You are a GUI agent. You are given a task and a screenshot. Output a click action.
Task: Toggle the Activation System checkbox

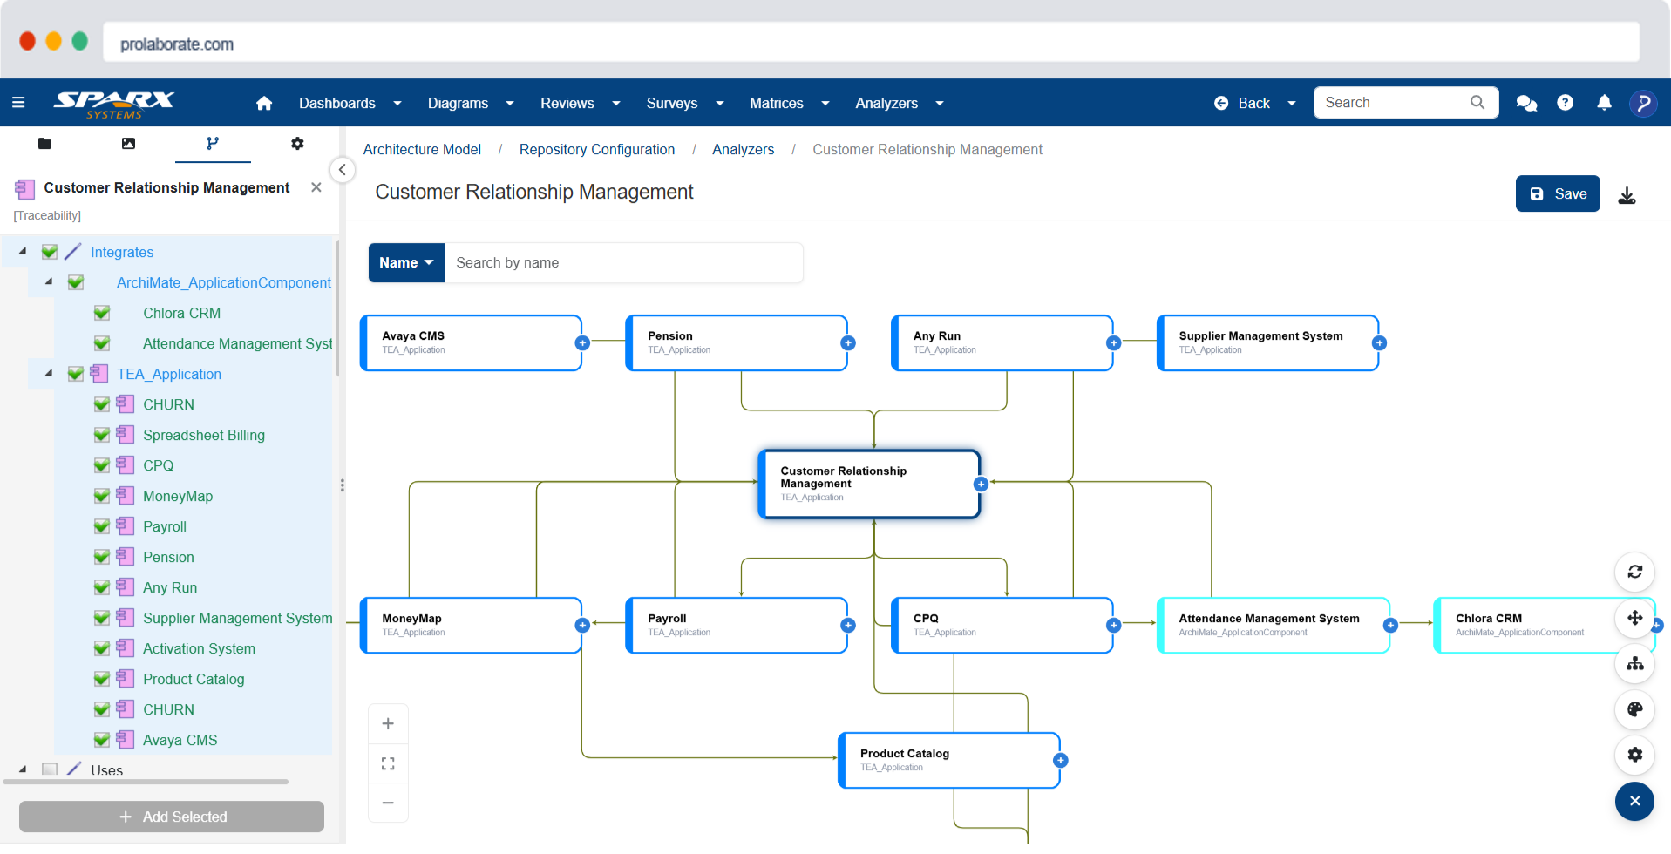pyautogui.click(x=102, y=648)
